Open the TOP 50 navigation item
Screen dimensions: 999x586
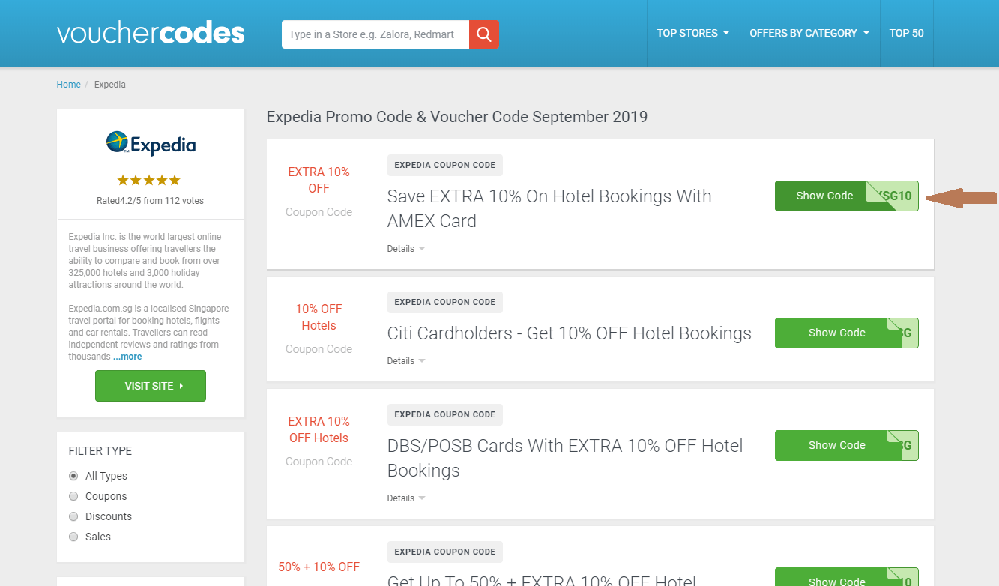coord(906,33)
